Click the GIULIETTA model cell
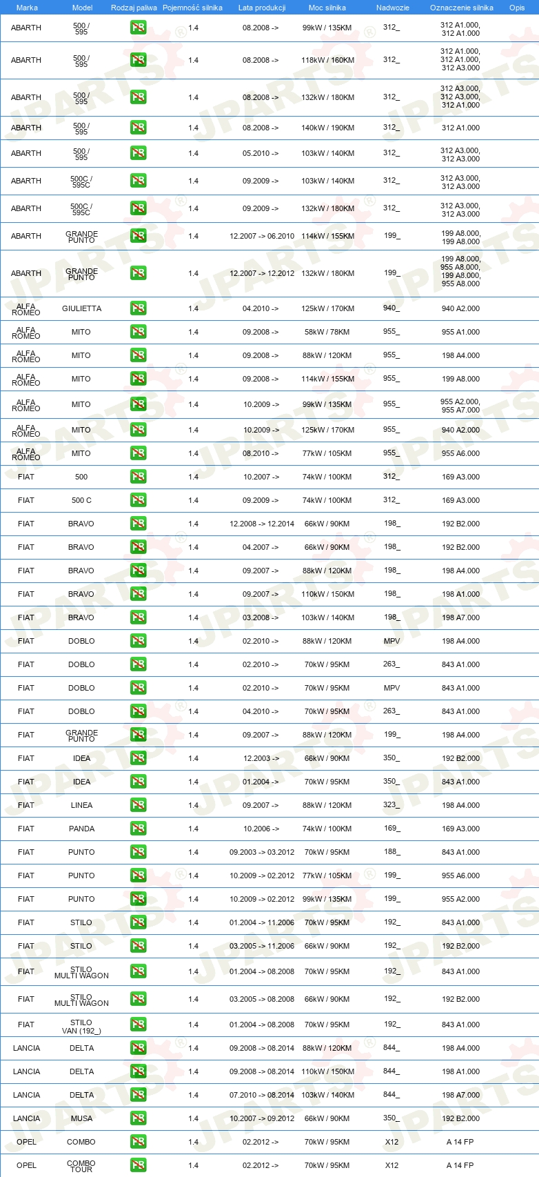The height and width of the screenshot is (1177, 539). (x=81, y=308)
